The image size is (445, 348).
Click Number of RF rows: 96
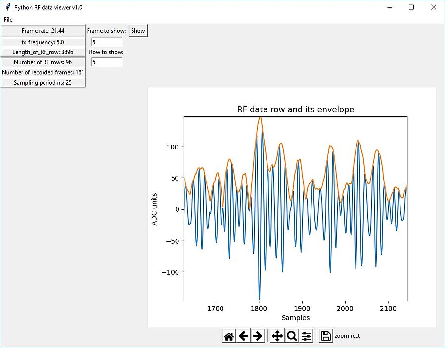click(x=43, y=62)
